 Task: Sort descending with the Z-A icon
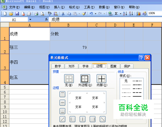131,14
